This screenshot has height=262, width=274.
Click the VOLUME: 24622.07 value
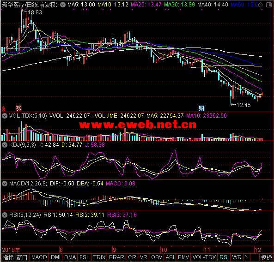click(x=119, y=116)
